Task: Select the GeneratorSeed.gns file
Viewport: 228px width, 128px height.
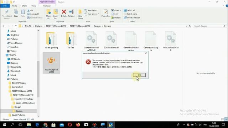Action: (x=151, y=41)
